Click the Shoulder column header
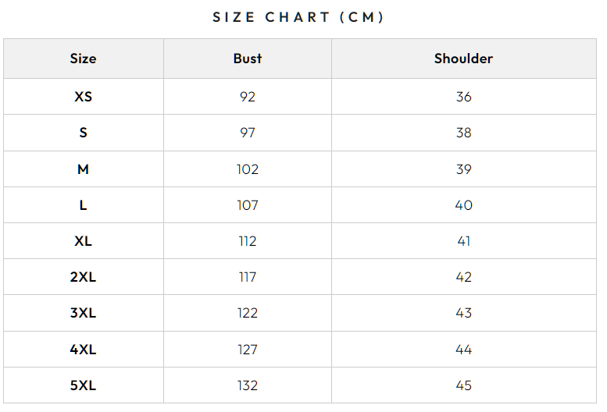607x412 pixels. pyautogui.click(x=463, y=59)
